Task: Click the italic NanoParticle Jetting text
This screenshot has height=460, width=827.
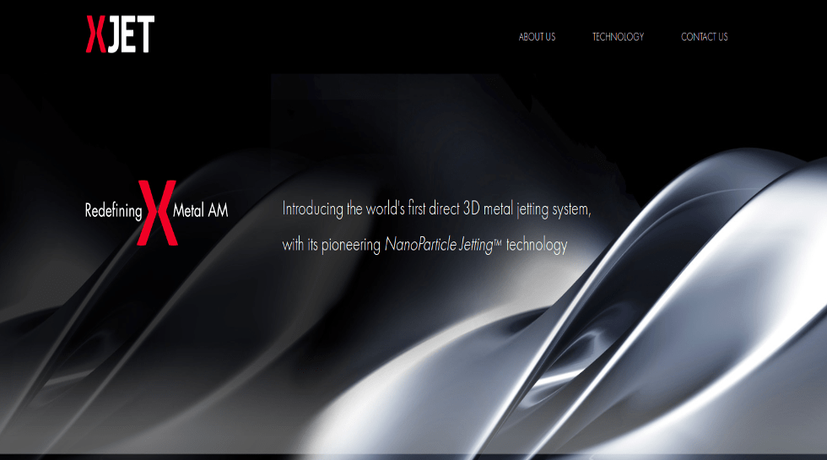Action: 438,246
